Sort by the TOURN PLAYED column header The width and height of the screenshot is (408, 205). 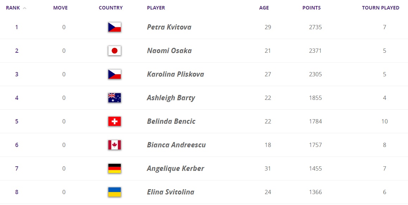point(381,8)
